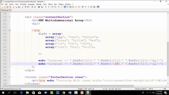The width and height of the screenshot is (169, 95).
Task: Collapse the footer fold at line 37
Action: tap(10, 77)
